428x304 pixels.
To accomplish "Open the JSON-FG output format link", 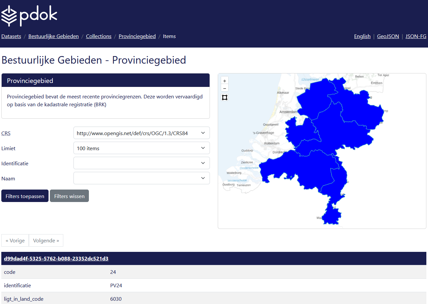I will pos(416,36).
